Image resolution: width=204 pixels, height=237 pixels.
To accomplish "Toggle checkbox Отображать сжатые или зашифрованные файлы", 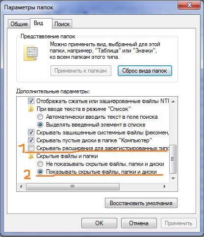I will point(31,101).
